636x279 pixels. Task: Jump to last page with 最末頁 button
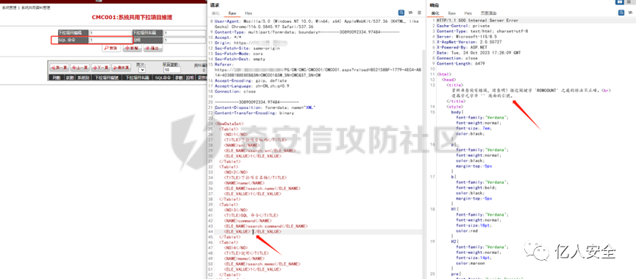[x=121, y=68]
